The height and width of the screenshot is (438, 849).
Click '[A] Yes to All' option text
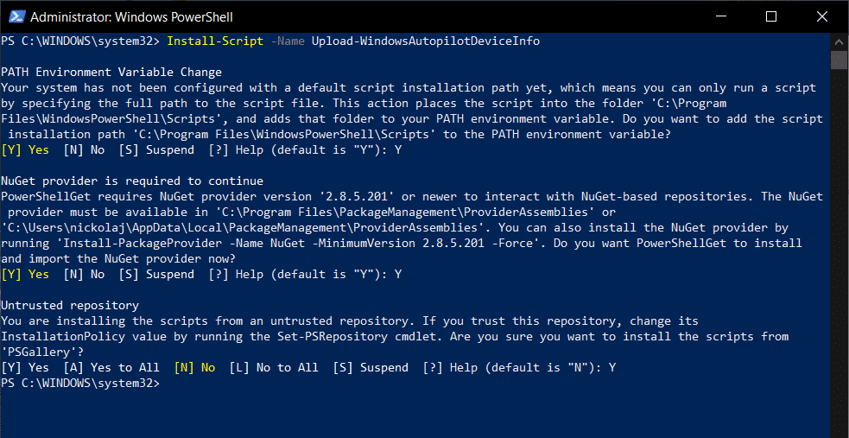tap(111, 368)
